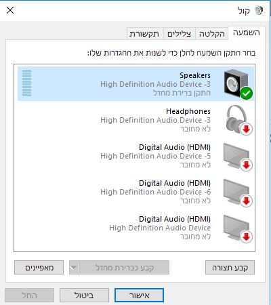The width and height of the screenshot is (271, 305).
Task: Go to the תקשורת tab
Action: pyautogui.click(x=144, y=34)
